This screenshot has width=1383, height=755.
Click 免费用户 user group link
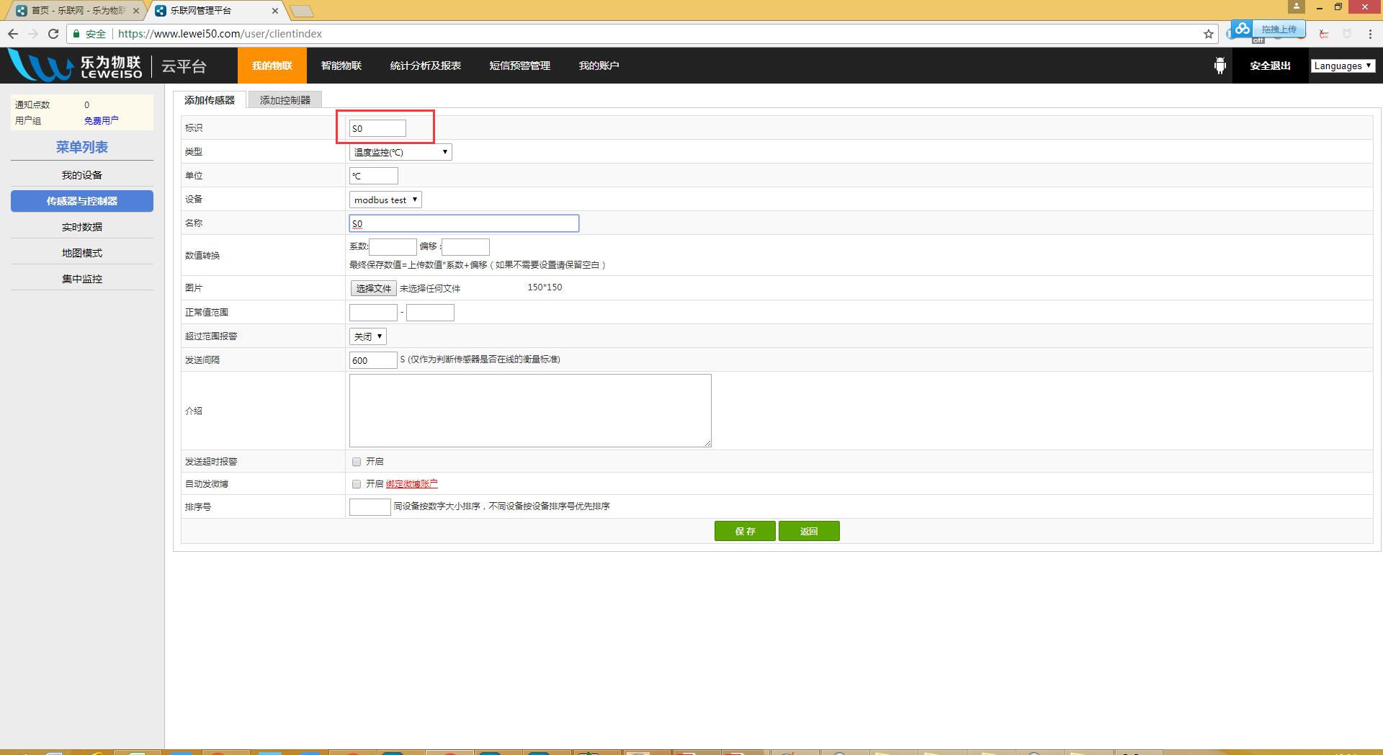tap(102, 121)
